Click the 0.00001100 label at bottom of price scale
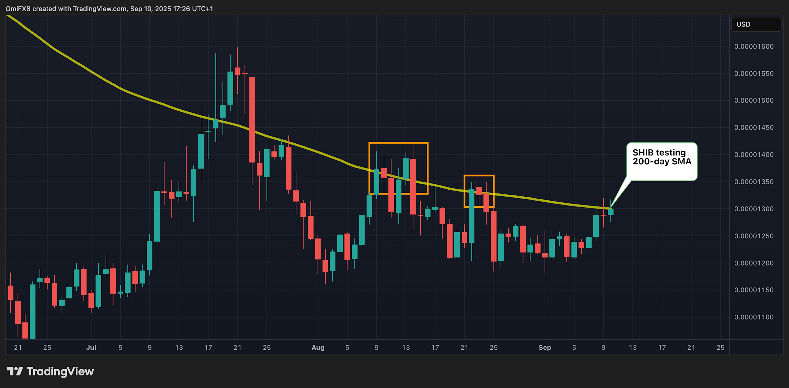Image resolution: width=789 pixels, height=388 pixels. pos(754,317)
